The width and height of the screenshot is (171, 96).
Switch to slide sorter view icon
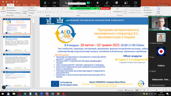point(141,90)
